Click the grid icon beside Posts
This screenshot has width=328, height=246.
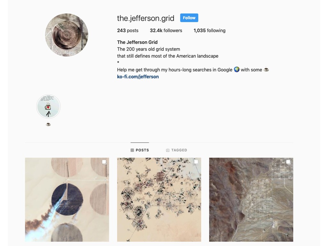coord(132,150)
